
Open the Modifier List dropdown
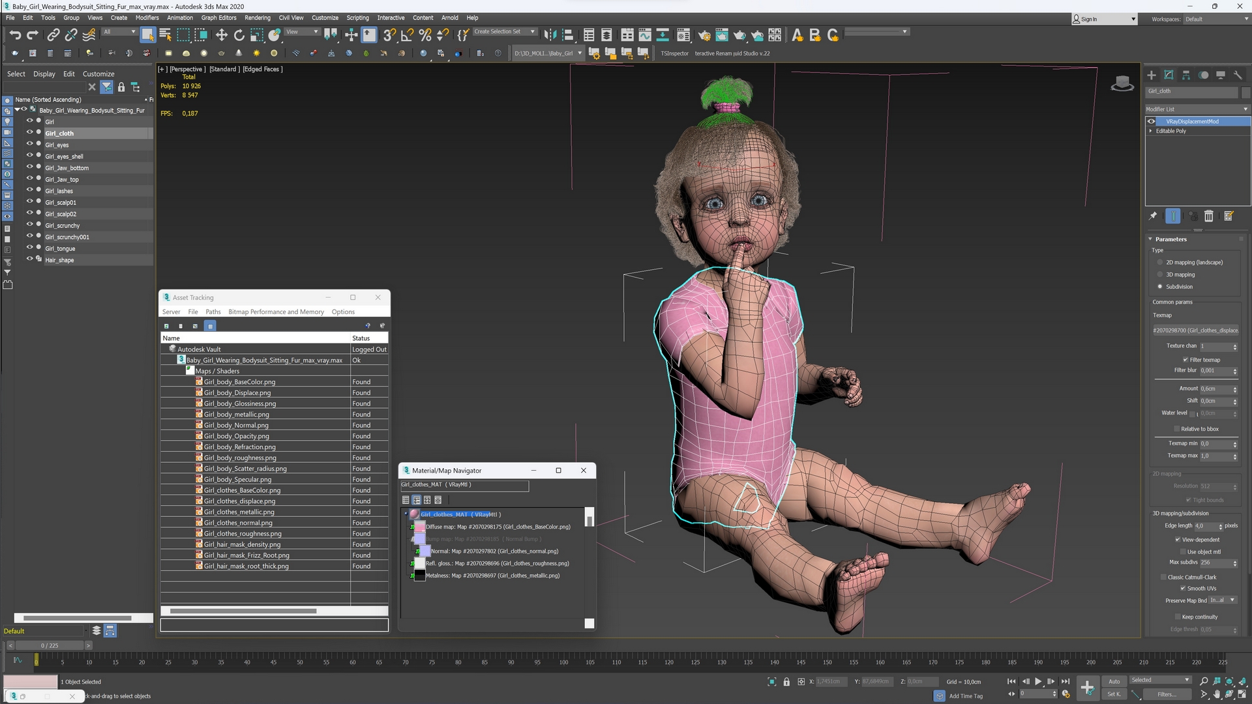click(x=1197, y=109)
